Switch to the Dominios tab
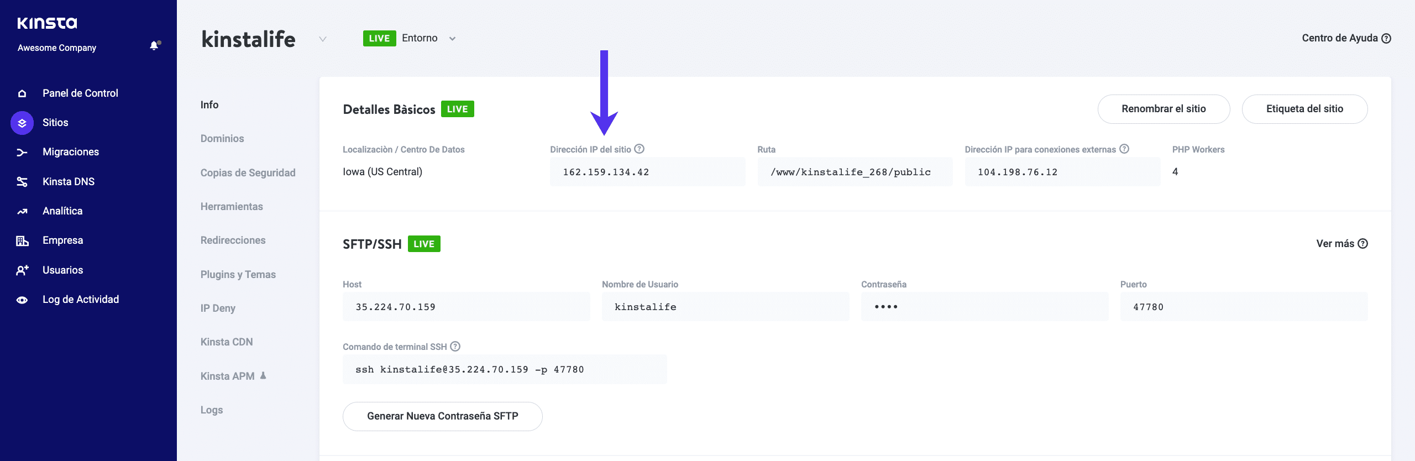Screen dimensions: 1415x461 click(x=222, y=139)
